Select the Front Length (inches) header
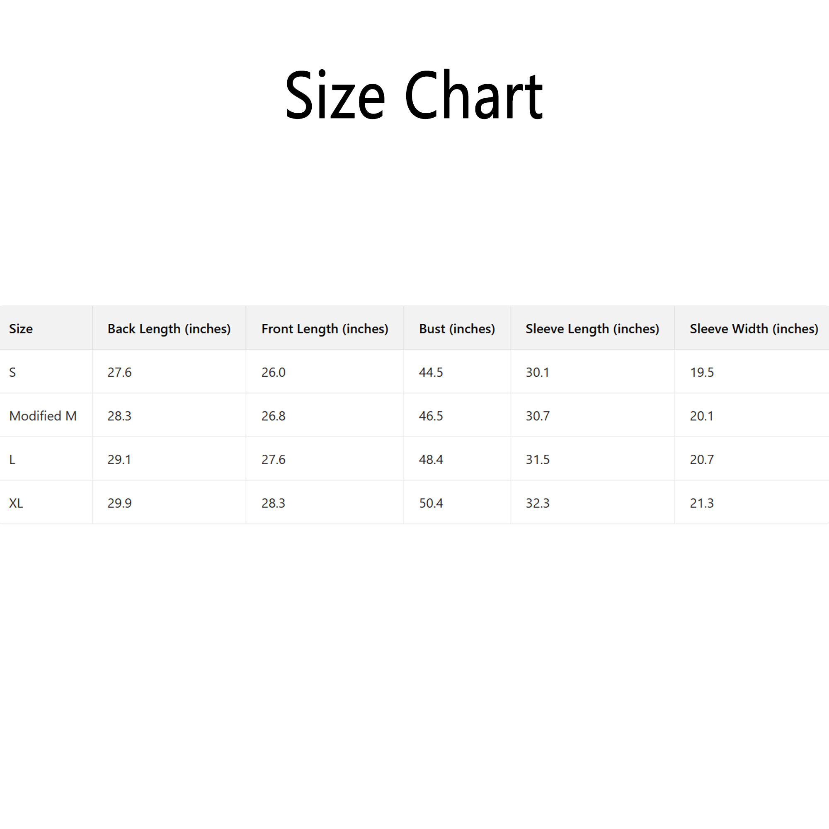The image size is (829, 829). point(325,329)
